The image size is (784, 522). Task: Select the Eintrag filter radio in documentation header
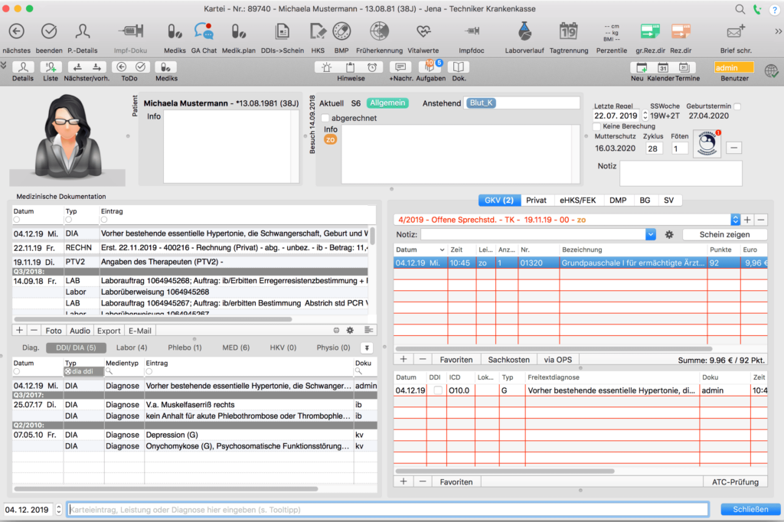[104, 220]
